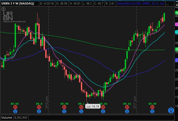
Task: Click the R: 2.61 range value
Action: coord(110,4)
